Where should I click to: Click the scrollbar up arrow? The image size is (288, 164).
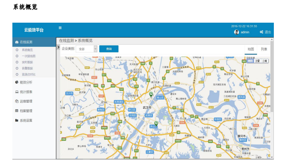(272, 40)
